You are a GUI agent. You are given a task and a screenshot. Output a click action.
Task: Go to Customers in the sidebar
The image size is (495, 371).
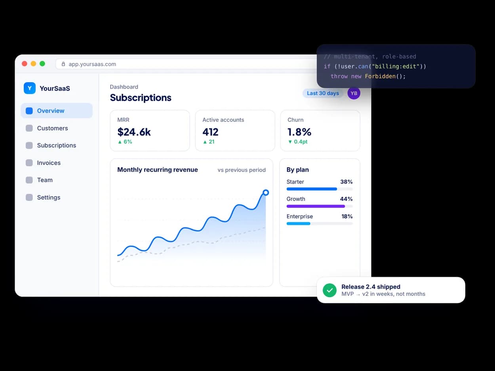pos(57,128)
